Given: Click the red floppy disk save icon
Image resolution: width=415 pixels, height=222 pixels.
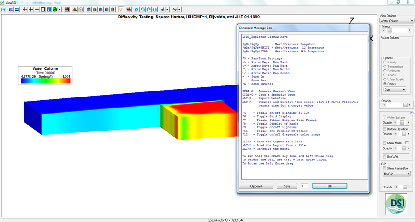Looking at the screenshot, I should click(x=67, y=10).
